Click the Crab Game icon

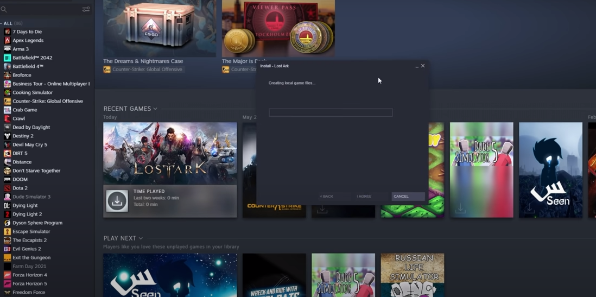7,110
